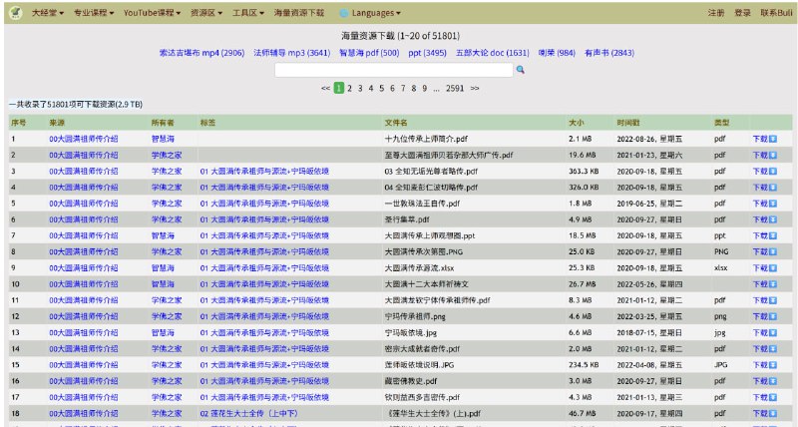Screen dimensions: 798x427
Task: Open the 工具区 dropdown
Action: [248, 13]
